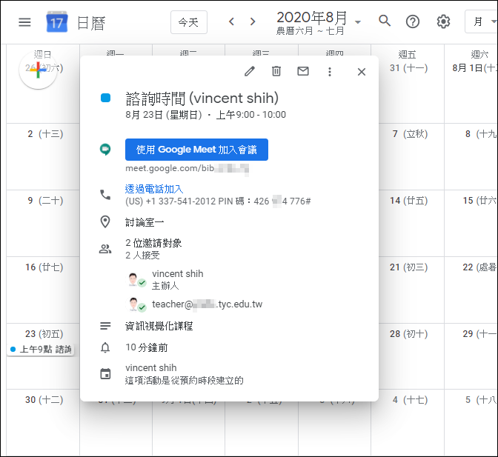Image resolution: width=498 pixels, height=457 pixels.
Task: Open the 月 view selector dropdown
Action: pyautogui.click(x=482, y=21)
